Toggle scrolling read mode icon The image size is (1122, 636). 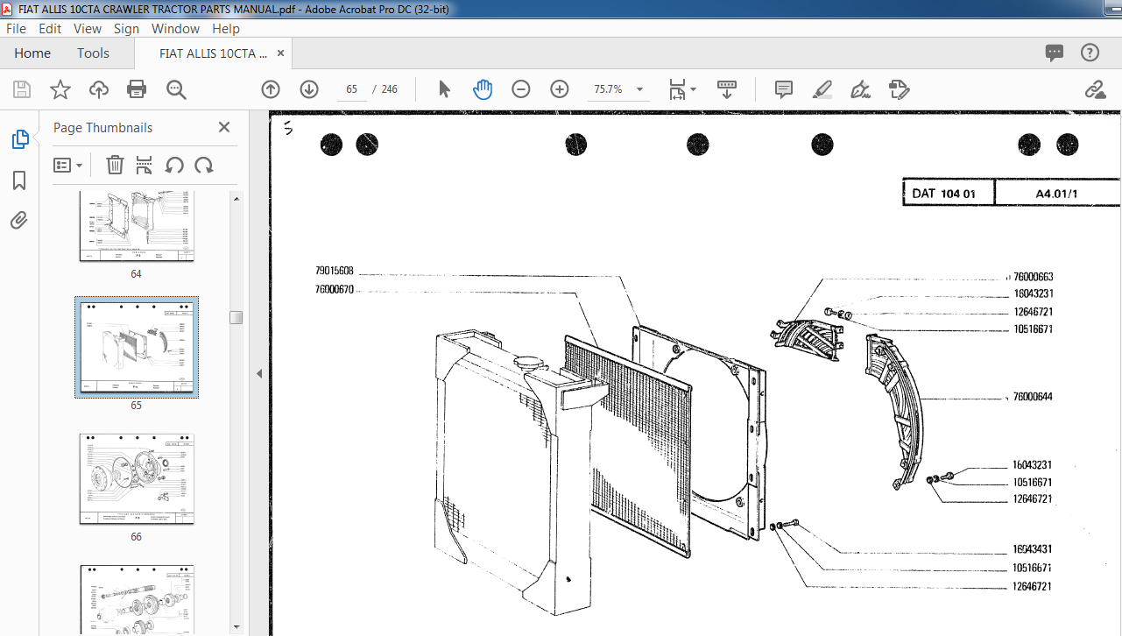(727, 89)
